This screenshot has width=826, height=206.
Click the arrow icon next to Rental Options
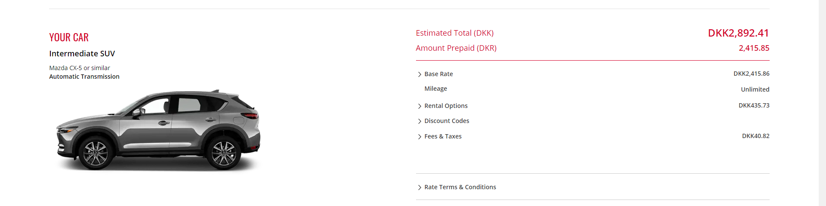click(419, 106)
